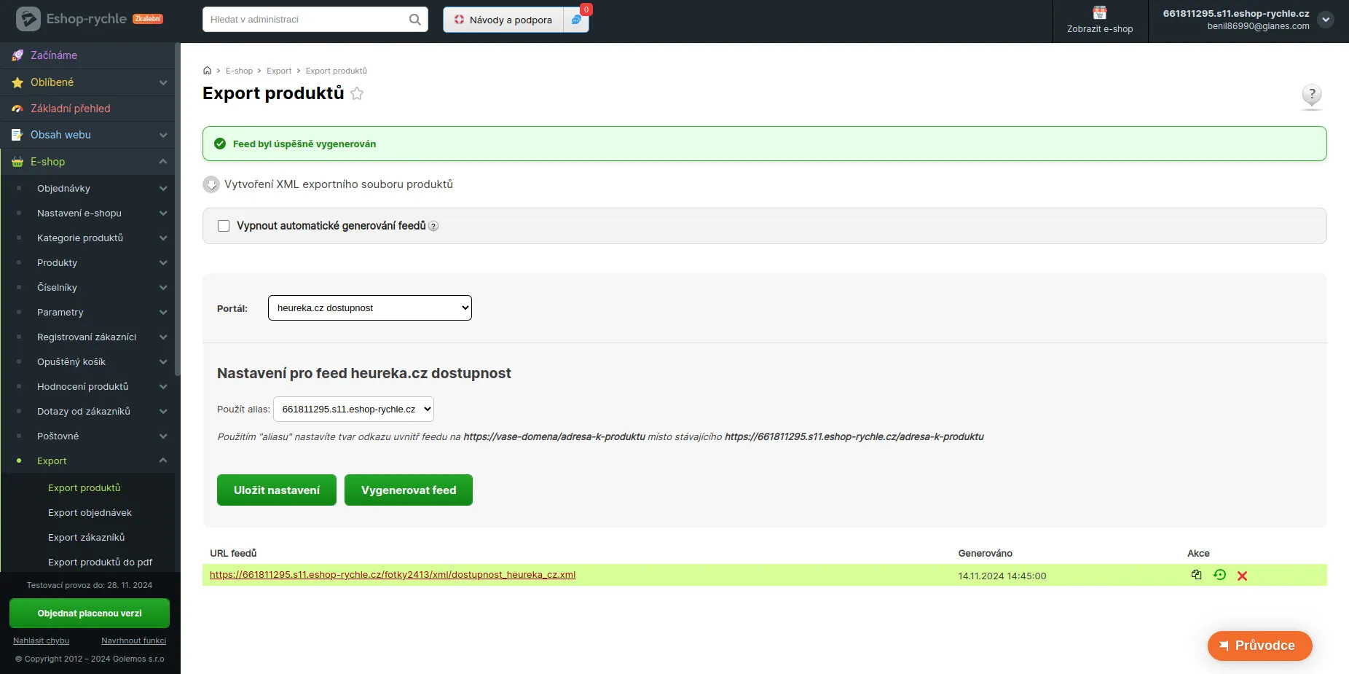Go to home via breadcrumb house icon
1349x674 pixels.
pos(207,71)
